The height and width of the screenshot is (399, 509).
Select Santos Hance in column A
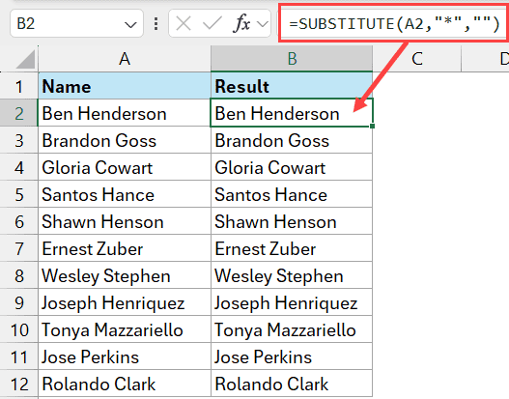click(125, 194)
